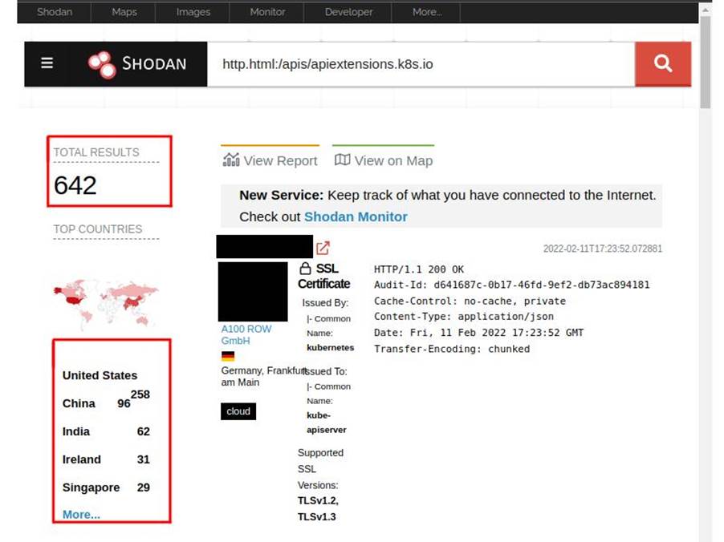This screenshot has height=542, width=724.
Task: Click the SSL Certificate heading
Action: tap(324, 276)
